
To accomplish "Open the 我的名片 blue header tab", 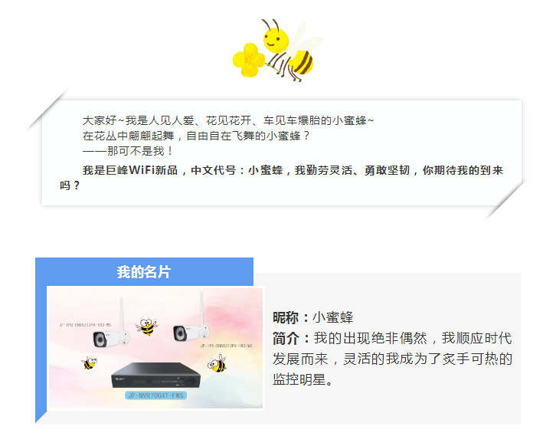I will (x=144, y=272).
